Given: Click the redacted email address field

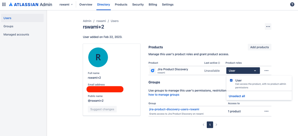Looking at the screenshot, I should (x=105, y=89).
